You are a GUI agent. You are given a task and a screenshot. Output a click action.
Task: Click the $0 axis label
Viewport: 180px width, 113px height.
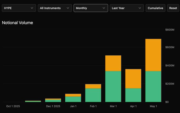[167, 102]
